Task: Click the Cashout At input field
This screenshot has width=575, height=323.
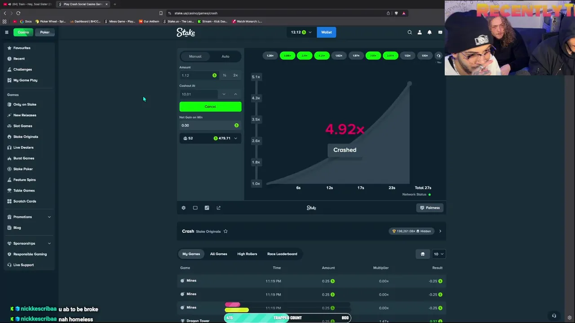Action: [x=199, y=94]
